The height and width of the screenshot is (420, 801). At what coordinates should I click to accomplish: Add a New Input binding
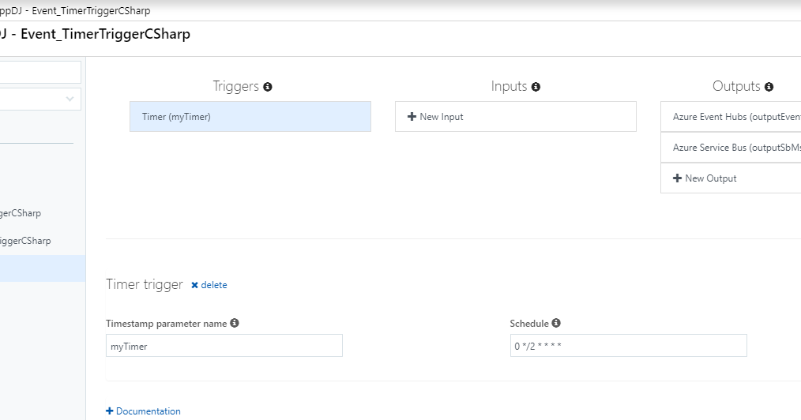point(515,117)
